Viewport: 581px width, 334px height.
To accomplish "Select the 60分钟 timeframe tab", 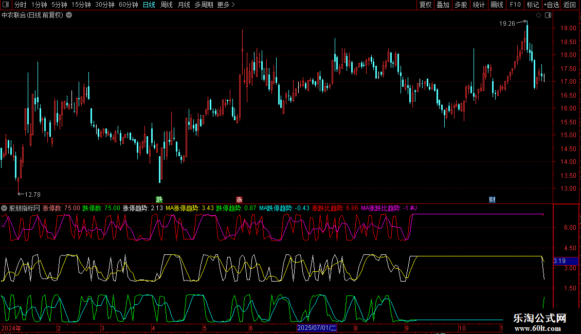I will (x=129, y=5).
